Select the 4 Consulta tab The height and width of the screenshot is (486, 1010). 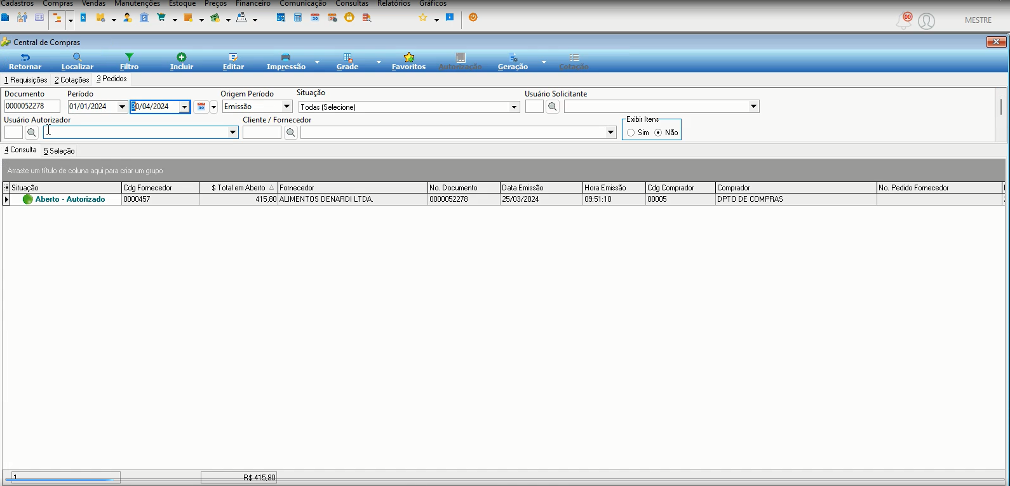tap(20, 150)
